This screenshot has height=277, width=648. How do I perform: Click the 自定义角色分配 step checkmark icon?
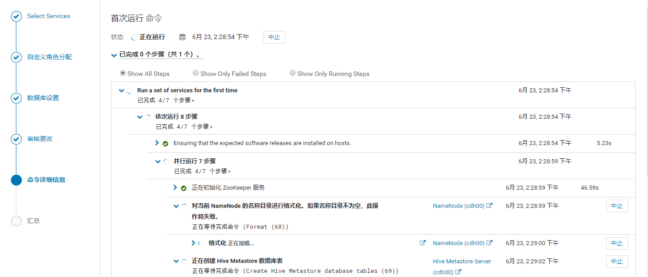16,57
